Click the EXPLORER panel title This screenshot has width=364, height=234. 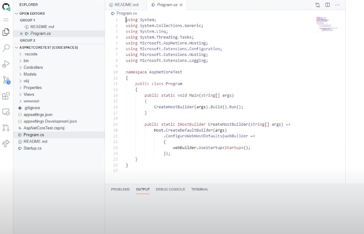tap(28, 5)
